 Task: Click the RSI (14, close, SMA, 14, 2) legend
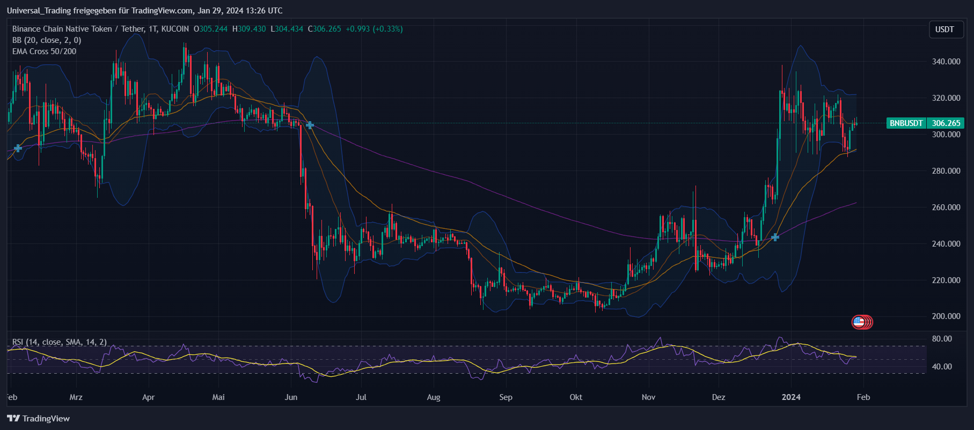tap(60, 342)
